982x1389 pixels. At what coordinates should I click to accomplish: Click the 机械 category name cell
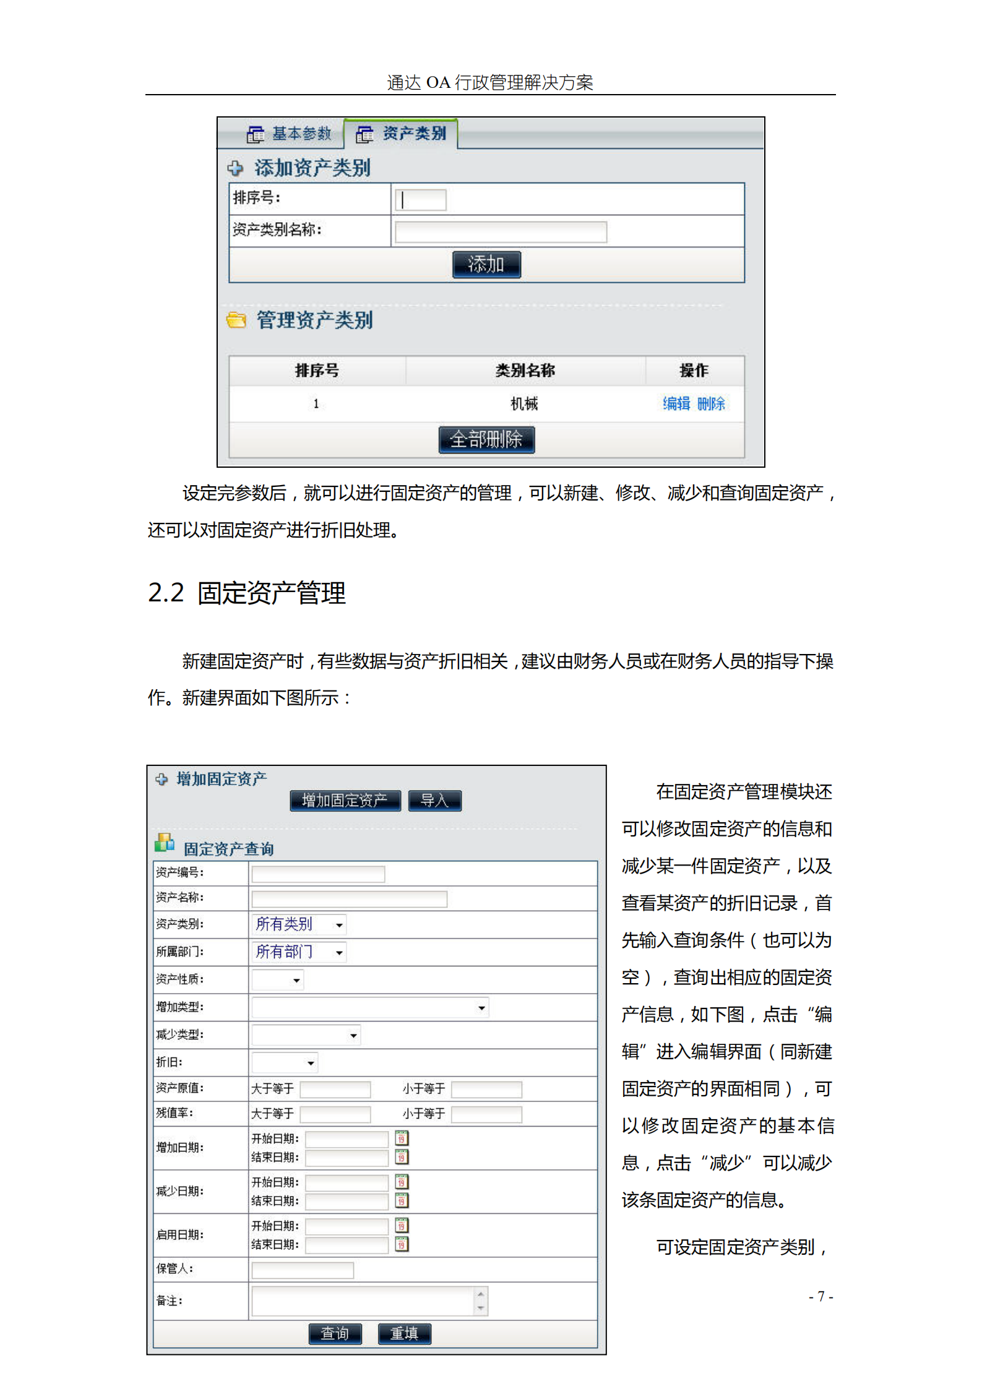pyautogui.click(x=524, y=404)
